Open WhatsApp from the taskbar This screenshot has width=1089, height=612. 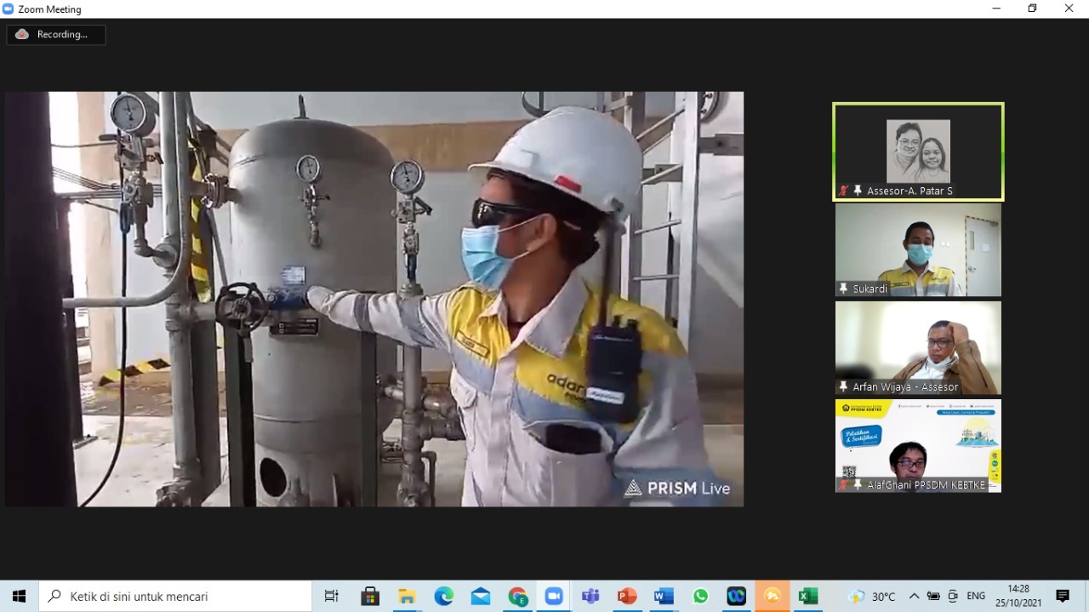[x=700, y=596]
